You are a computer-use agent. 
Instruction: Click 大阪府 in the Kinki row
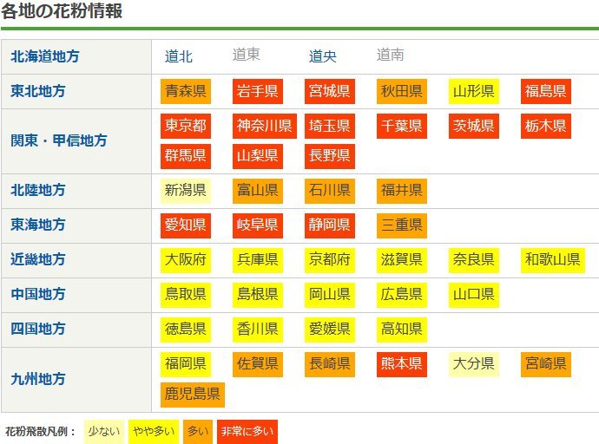pyautogui.click(x=186, y=259)
